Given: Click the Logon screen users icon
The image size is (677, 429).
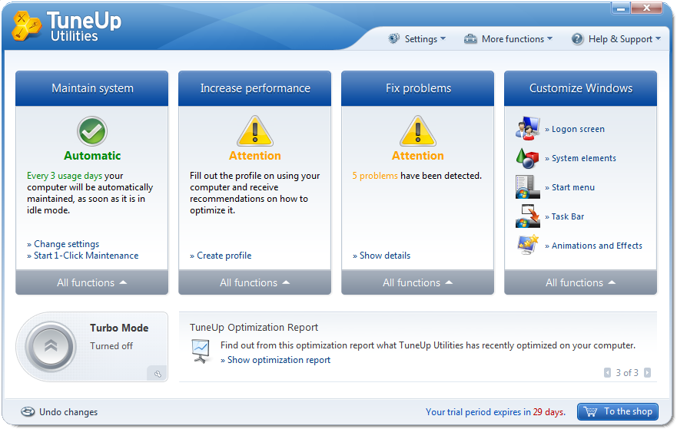Looking at the screenshot, I should point(527,128).
